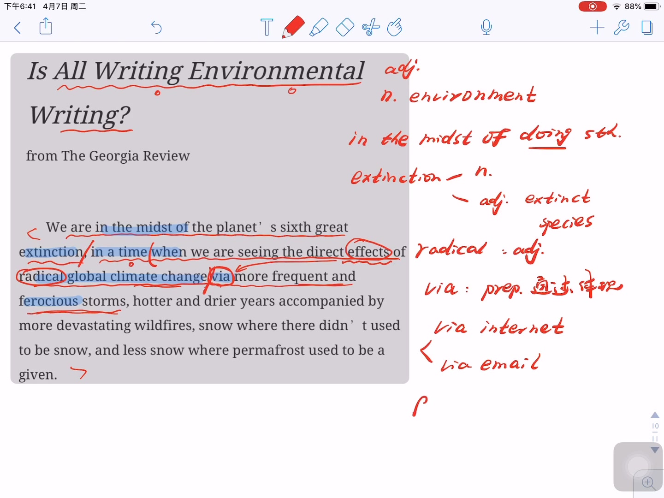Select the Text tool

point(267,27)
